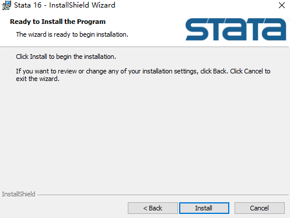Click the empty title bar space before the X
This screenshot has width=290, height=218.
click(194, 5)
